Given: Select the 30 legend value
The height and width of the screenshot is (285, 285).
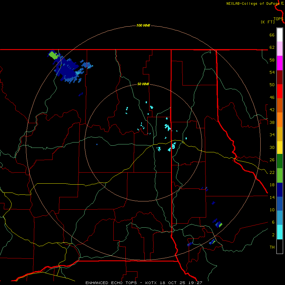Looking at the screenshot, I should point(272,147).
